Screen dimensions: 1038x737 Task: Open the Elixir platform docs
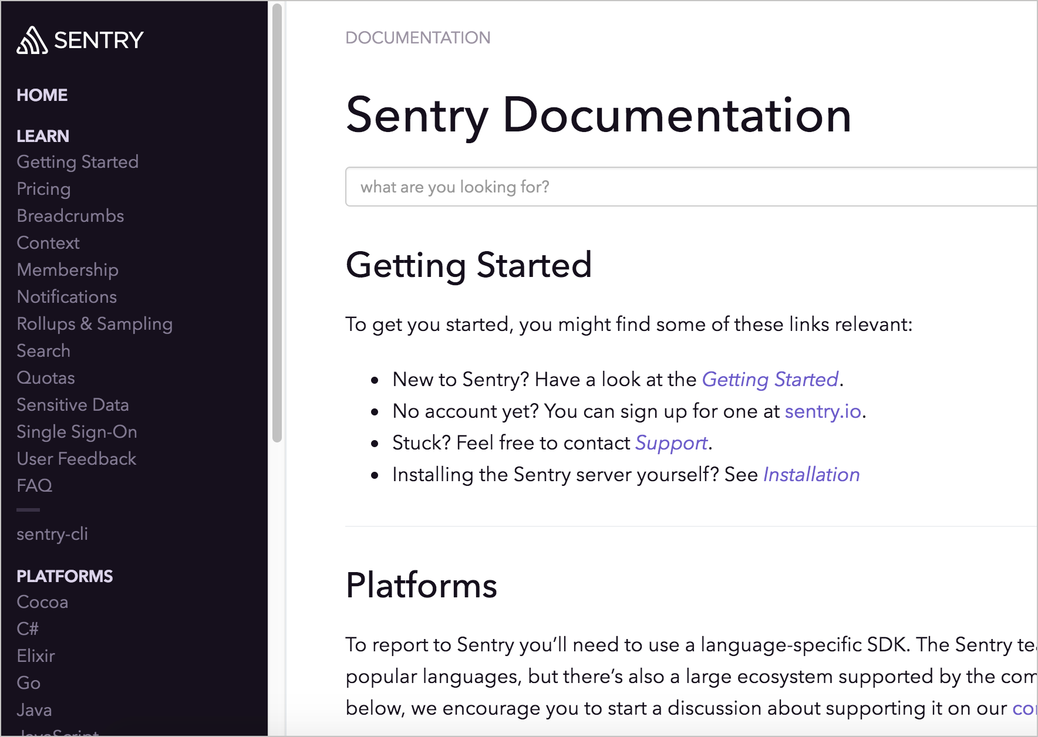tap(36, 656)
